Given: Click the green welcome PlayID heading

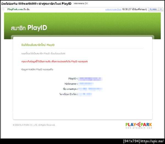Looking at the screenshot, I should click(x=38, y=45).
